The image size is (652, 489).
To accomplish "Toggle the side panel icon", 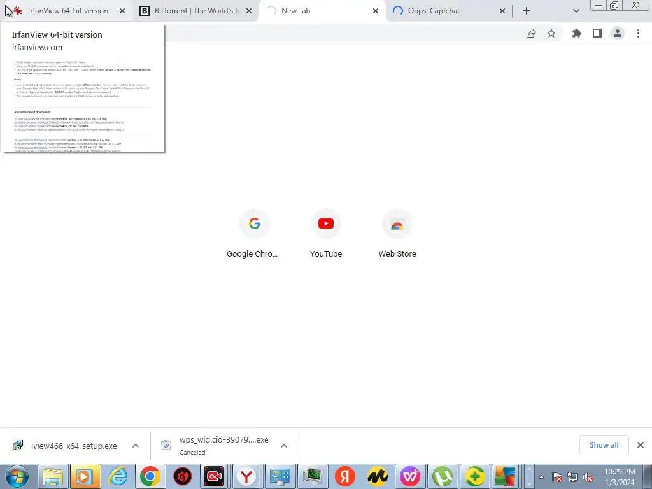I will [x=597, y=34].
